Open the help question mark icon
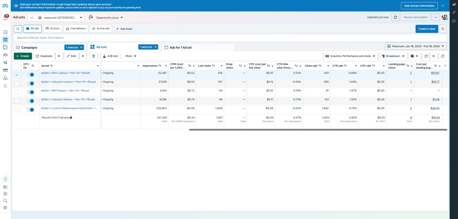Screen dimensions: 458x219 tap(5, 179)
